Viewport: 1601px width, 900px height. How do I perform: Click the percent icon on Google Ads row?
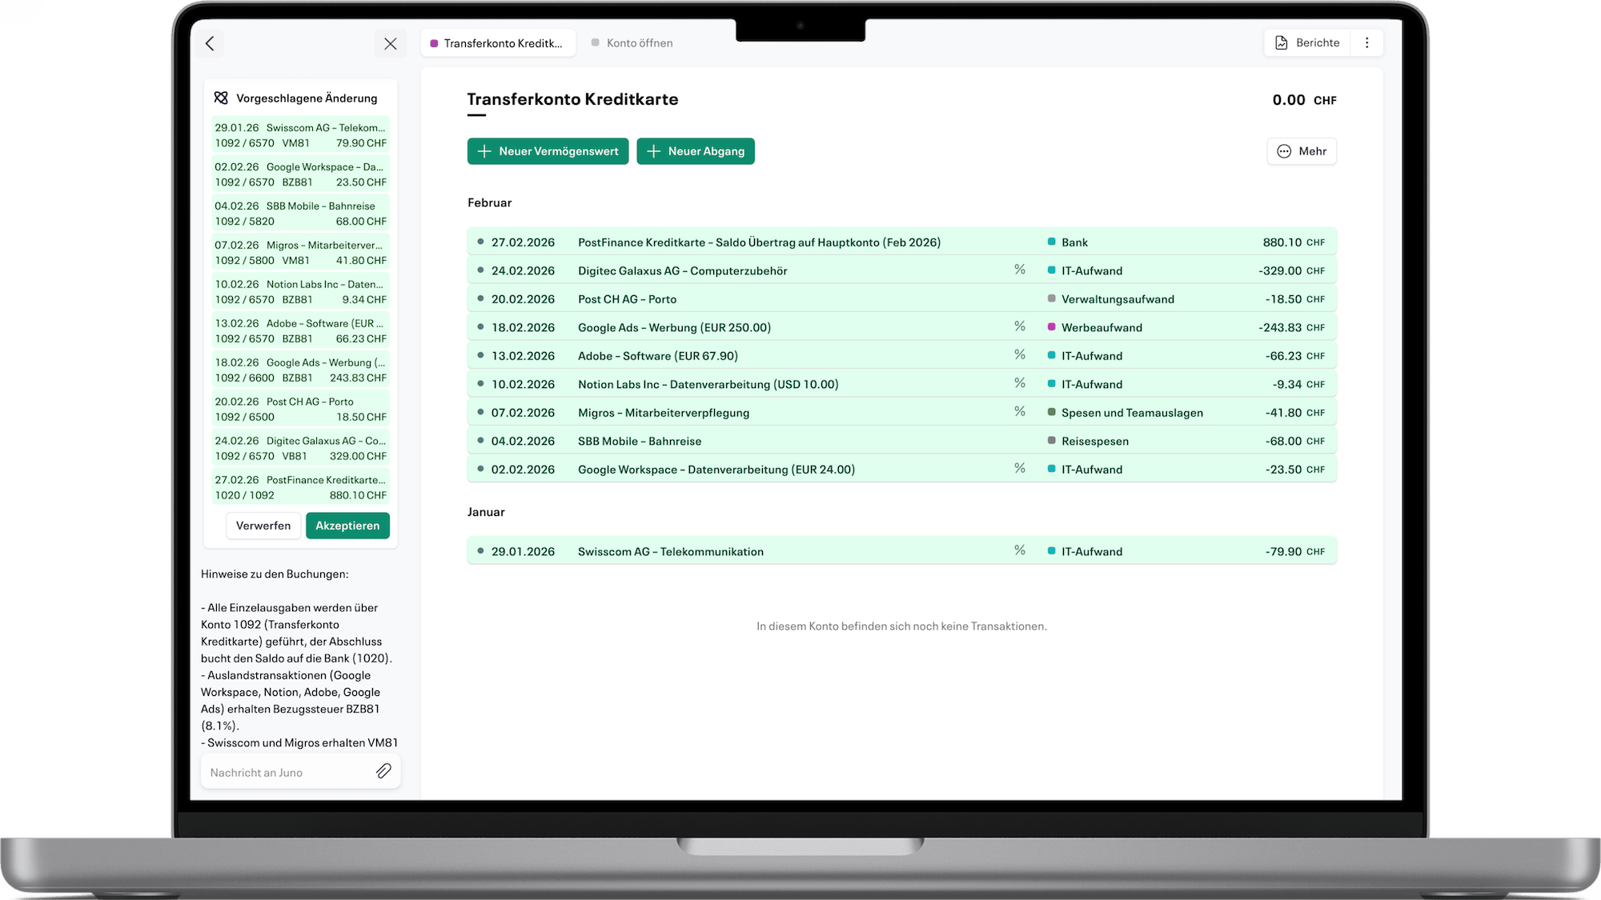pos(1020,326)
